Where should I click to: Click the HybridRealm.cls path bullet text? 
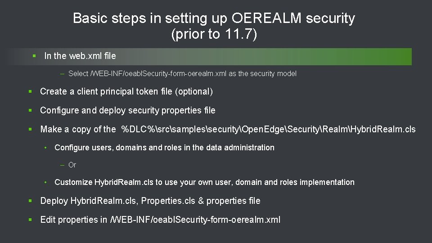click(228, 130)
